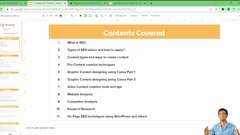Click the Add comment icon

click(x=111, y=16)
